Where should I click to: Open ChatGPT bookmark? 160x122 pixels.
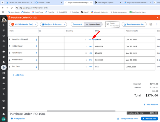click(x=85, y=12)
